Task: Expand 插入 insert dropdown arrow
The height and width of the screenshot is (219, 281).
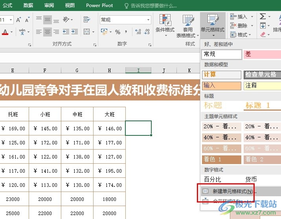Action: pyautogui.click(x=252, y=16)
